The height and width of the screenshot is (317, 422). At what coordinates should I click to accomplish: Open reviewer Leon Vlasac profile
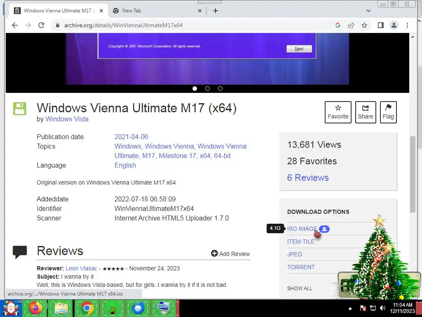(x=81, y=268)
